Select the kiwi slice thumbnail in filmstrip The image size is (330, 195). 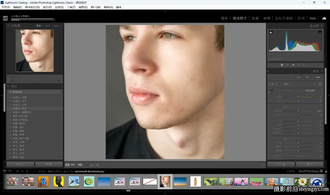tap(89, 182)
